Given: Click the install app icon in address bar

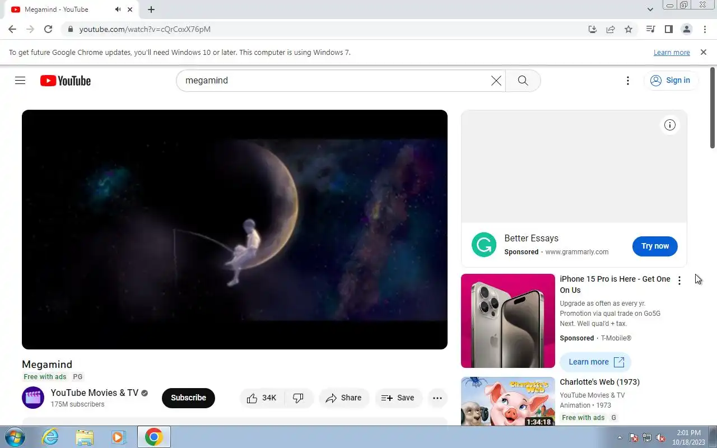Looking at the screenshot, I should (x=593, y=29).
